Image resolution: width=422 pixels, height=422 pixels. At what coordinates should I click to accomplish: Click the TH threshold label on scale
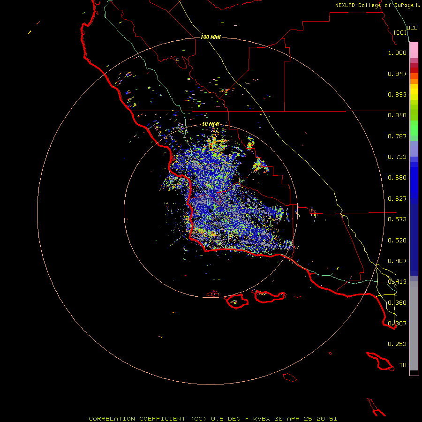click(403, 365)
